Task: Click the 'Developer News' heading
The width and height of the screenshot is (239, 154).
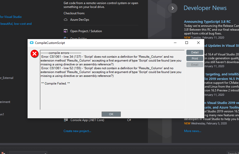Action: [205, 8]
